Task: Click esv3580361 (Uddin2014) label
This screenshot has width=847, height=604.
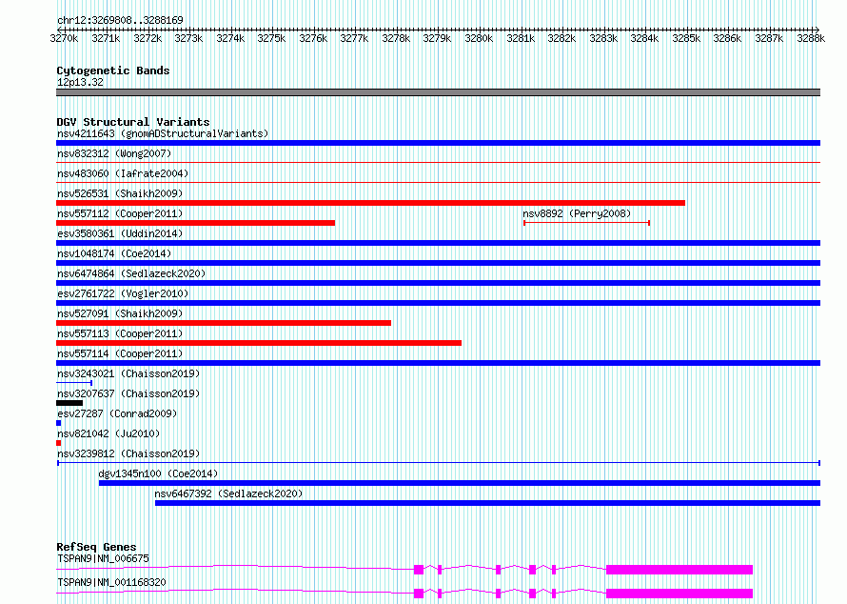Action: click(120, 233)
